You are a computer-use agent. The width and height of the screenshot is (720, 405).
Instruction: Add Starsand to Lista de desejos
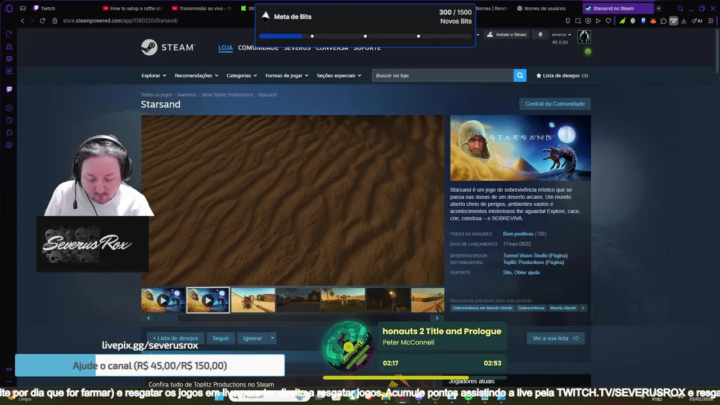click(175, 338)
